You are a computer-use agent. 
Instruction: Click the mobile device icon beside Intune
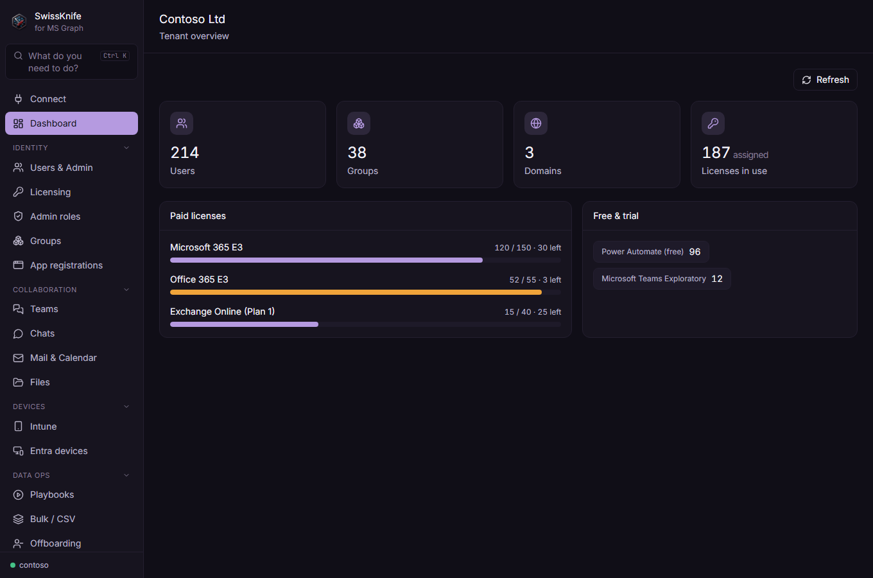18,426
